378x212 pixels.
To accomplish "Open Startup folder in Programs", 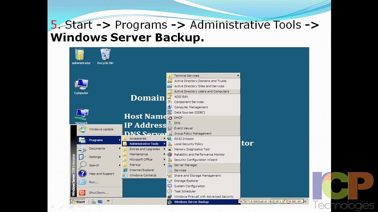I will pos(144,165).
